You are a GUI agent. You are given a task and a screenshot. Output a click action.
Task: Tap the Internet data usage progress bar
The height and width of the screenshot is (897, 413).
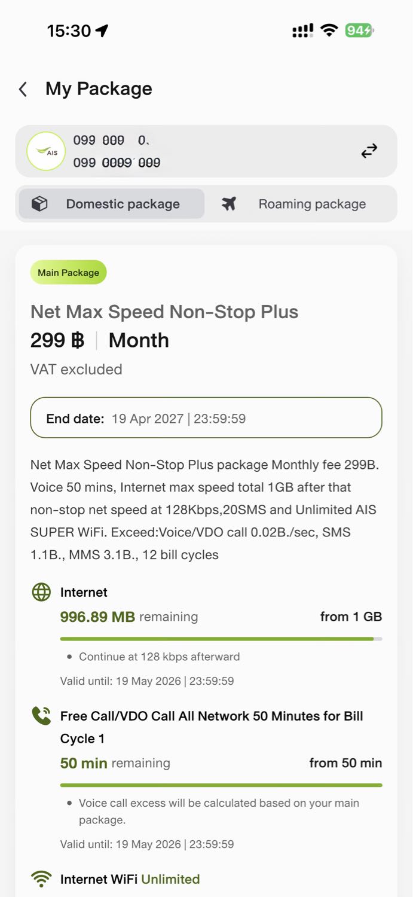[221, 639]
